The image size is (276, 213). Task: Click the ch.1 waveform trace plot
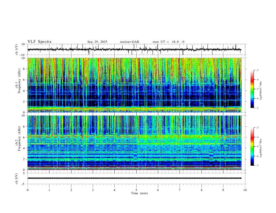pyautogui.click(x=134, y=49)
